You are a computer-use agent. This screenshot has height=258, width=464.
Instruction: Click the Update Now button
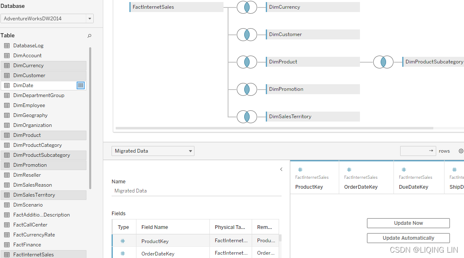click(x=408, y=223)
